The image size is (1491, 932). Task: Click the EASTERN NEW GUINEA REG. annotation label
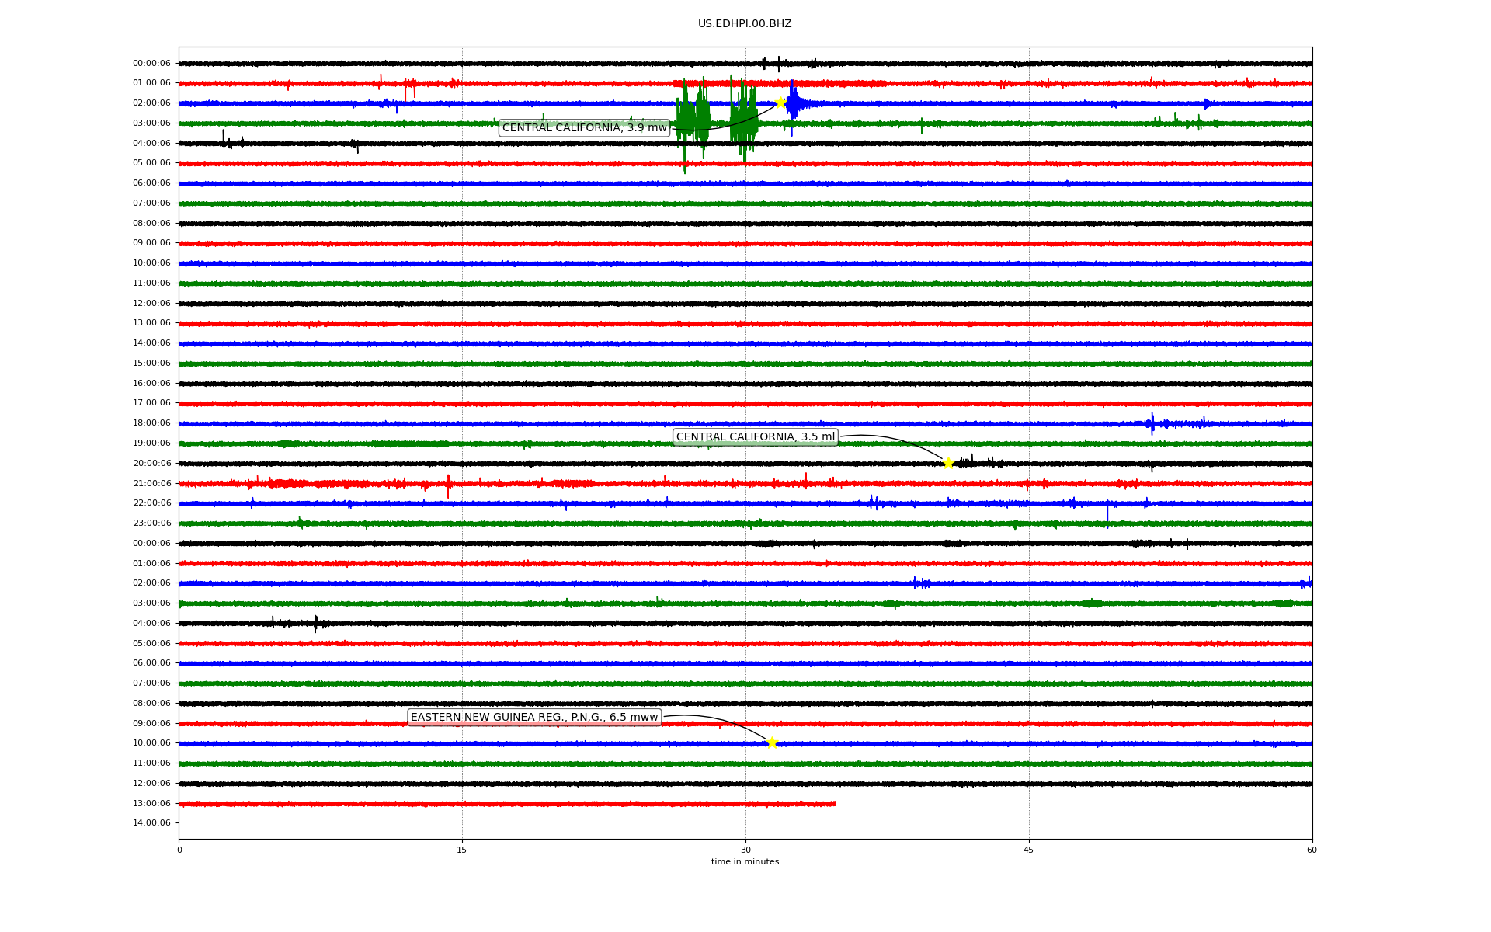(x=533, y=718)
